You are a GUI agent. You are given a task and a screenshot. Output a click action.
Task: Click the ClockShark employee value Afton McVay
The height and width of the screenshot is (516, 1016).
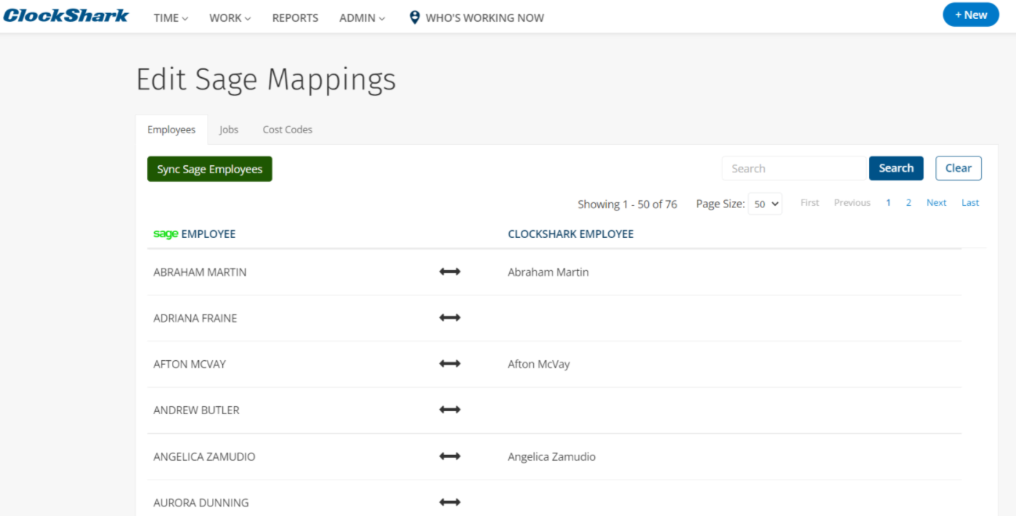click(x=539, y=364)
